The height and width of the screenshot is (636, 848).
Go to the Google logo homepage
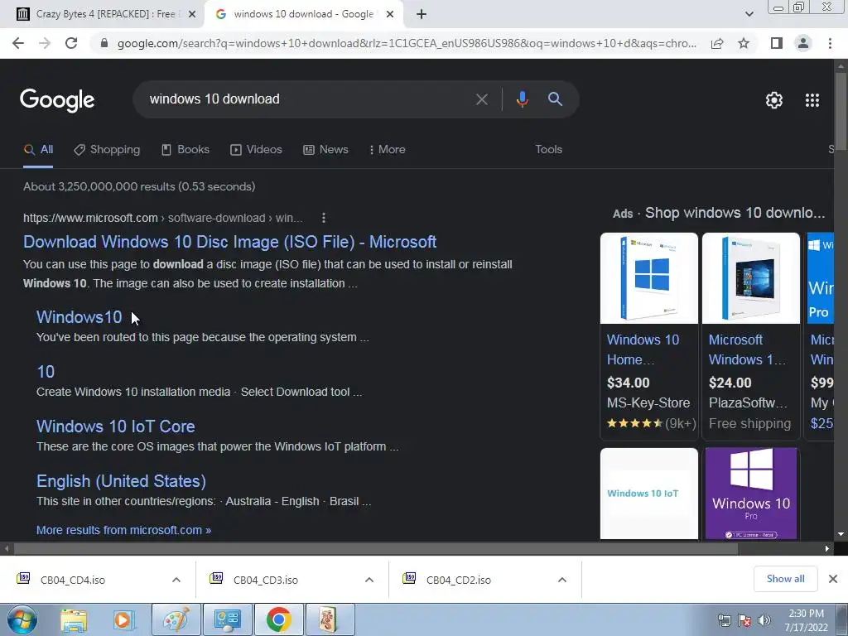pos(57,100)
